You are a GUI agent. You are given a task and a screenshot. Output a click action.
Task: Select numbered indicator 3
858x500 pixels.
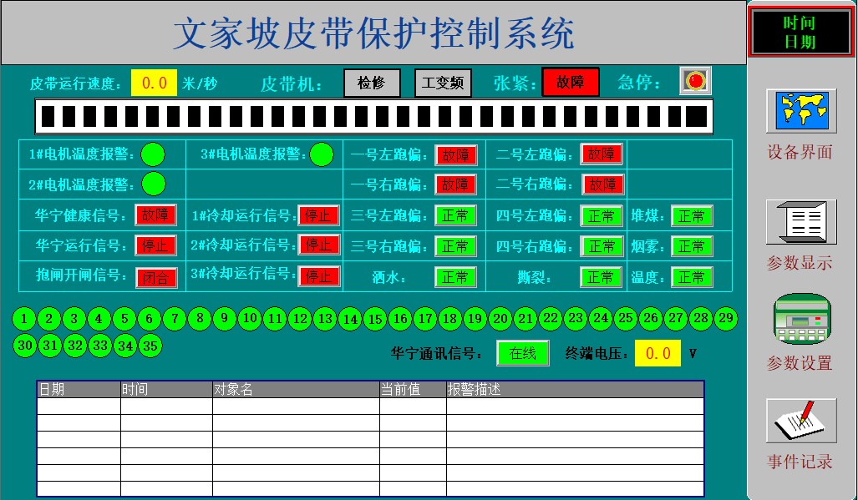point(74,319)
